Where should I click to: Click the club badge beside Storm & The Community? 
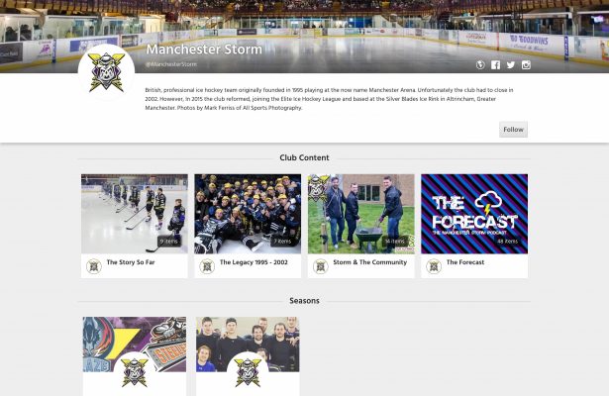321,266
